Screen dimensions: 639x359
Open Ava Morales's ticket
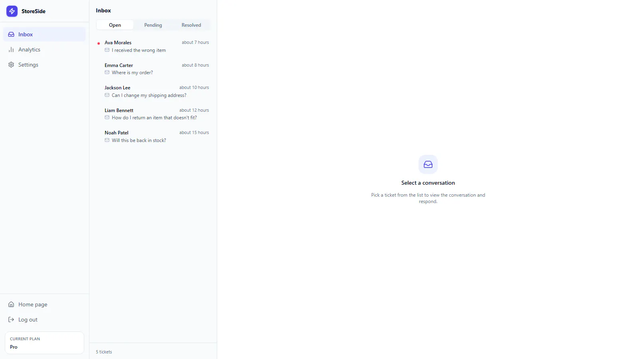pos(153,46)
